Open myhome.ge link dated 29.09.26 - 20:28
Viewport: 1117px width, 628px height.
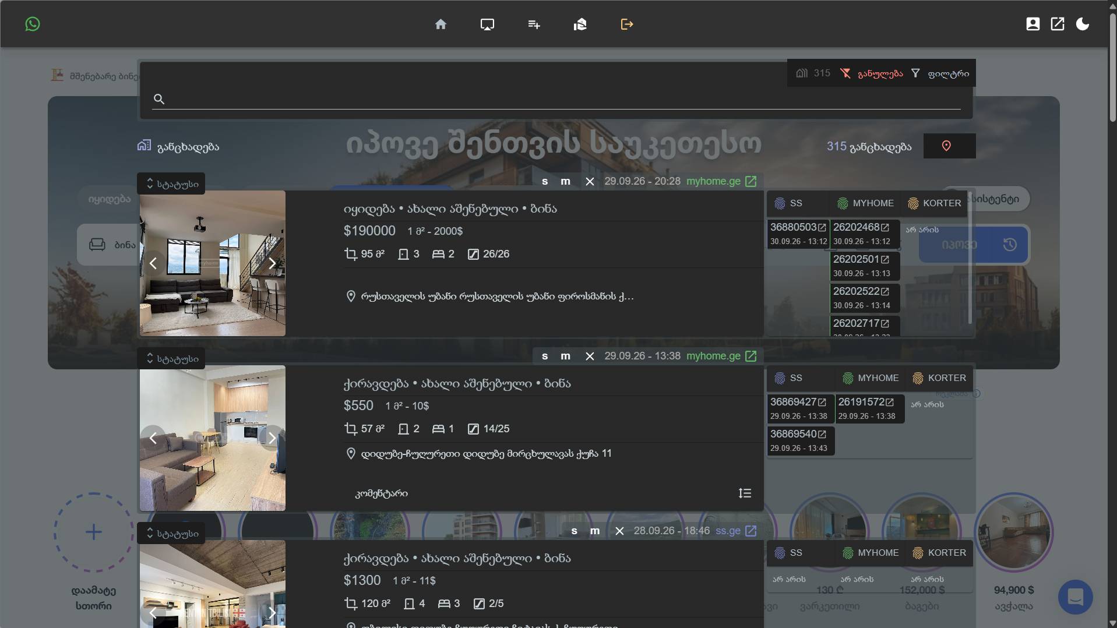(x=721, y=181)
